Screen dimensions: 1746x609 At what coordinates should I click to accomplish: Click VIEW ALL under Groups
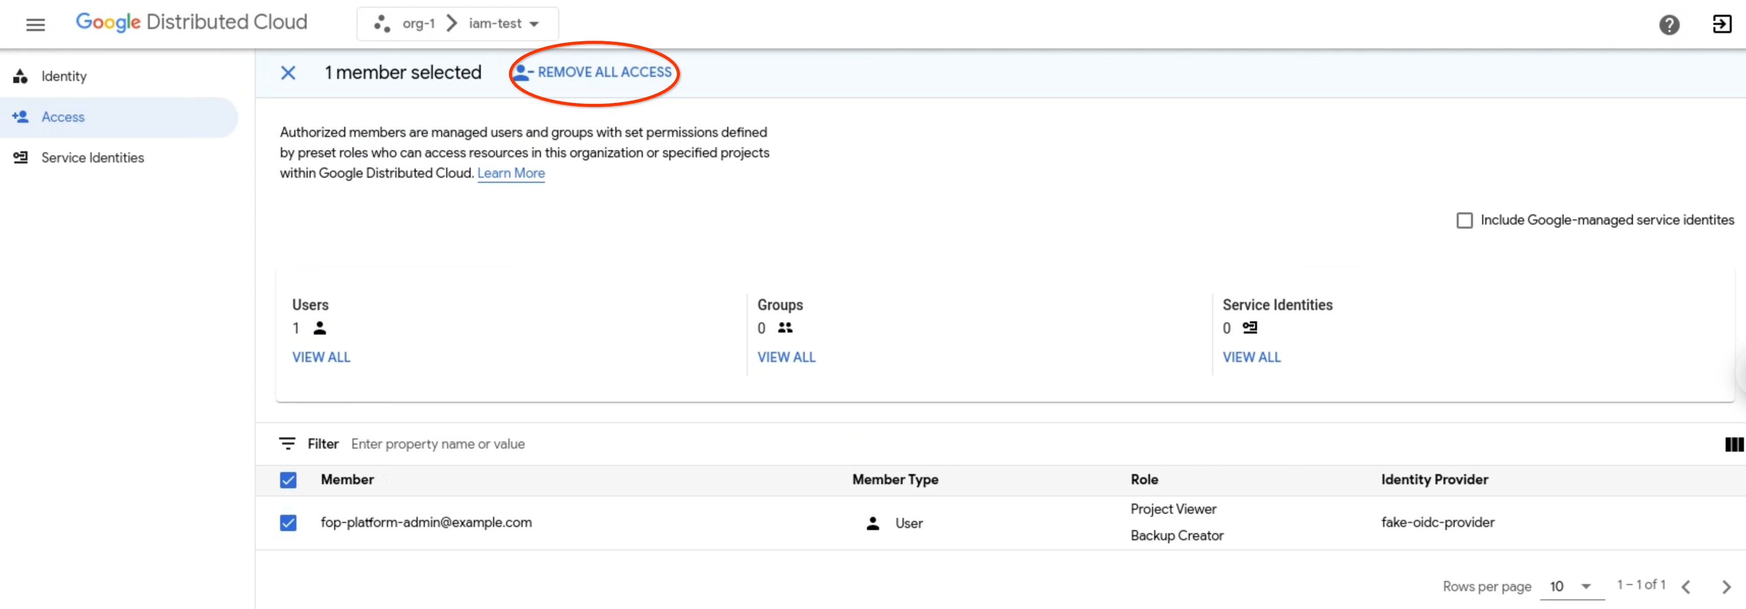tap(785, 357)
